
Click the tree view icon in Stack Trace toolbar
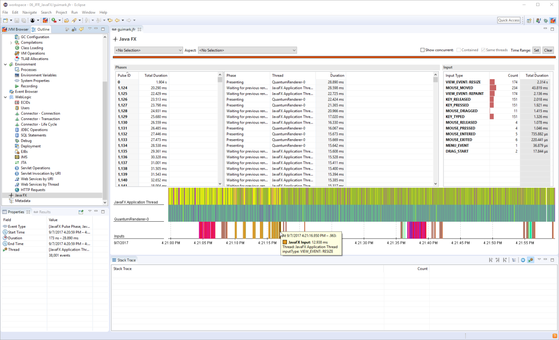[514, 260]
